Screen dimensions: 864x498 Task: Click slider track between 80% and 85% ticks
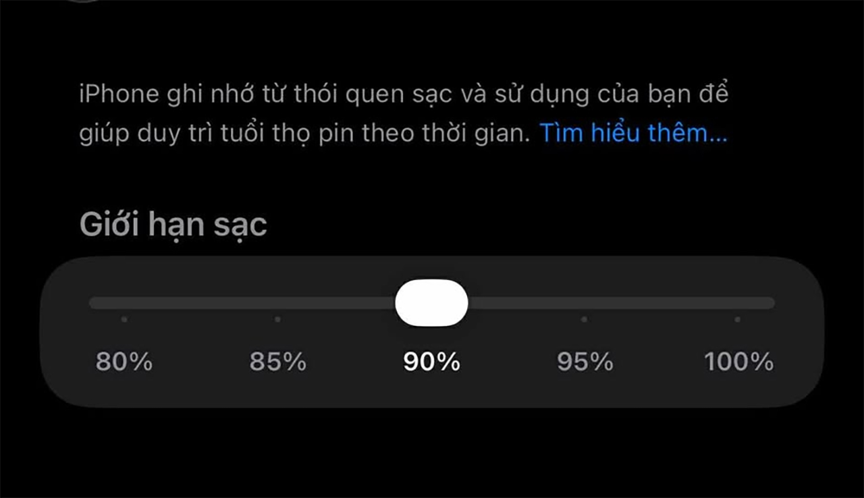click(x=201, y=303)
